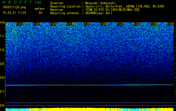This screenshot has width=176, height=111.
Task: Click the yellow and cyan level bar strip
Action: coord(90,109)
